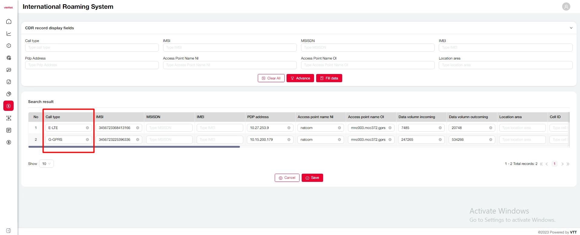This screenshot has width=580, height=235.
Task: Click the Advance filter button
Action: 300,78
